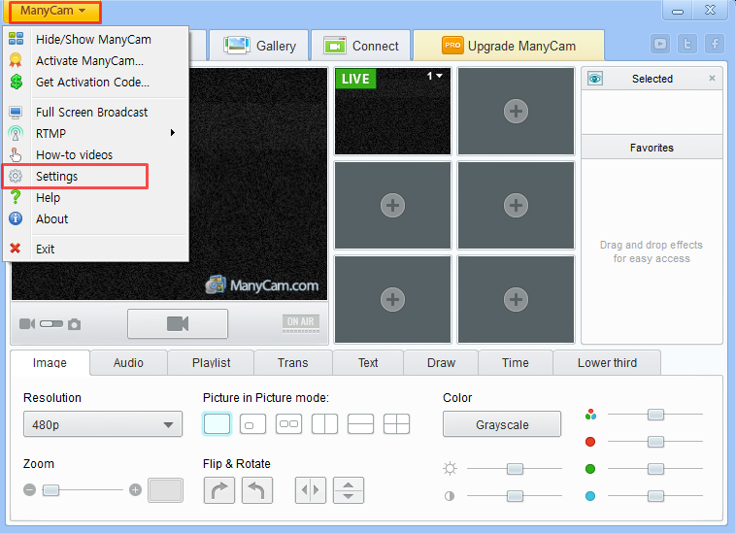Start Full Screen Broadcast from the menu

[95, 113]
